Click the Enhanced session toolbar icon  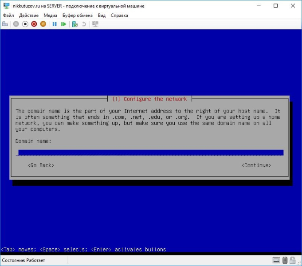tap(95, 24)
